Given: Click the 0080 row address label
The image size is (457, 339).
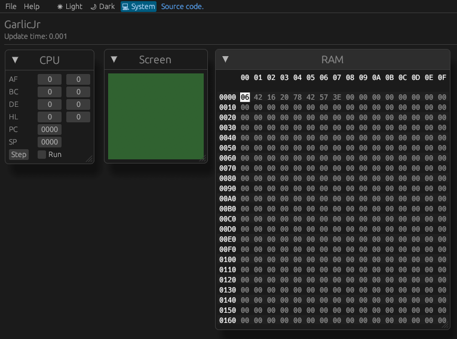Looking at the screenshot, I should [x=228, y=178].
